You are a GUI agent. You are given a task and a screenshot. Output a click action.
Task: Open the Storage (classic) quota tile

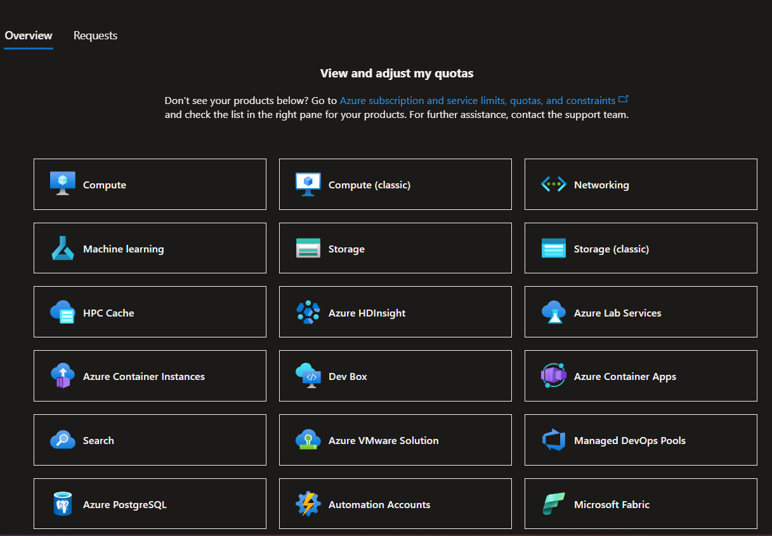pyautogui.click(x=641, y=248)
